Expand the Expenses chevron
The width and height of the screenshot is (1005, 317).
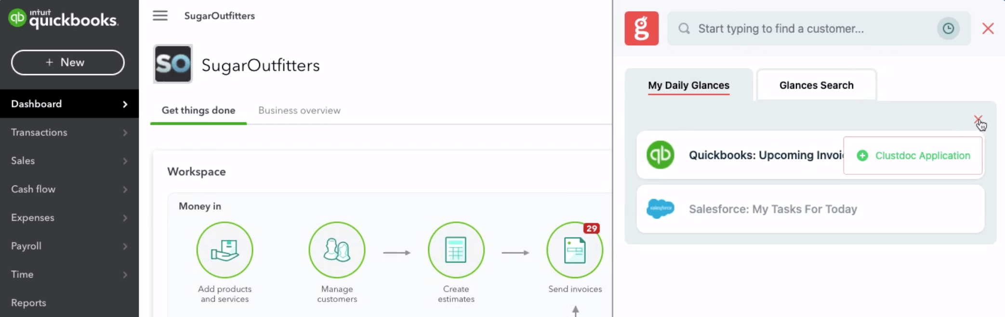(x=125, y=218)
